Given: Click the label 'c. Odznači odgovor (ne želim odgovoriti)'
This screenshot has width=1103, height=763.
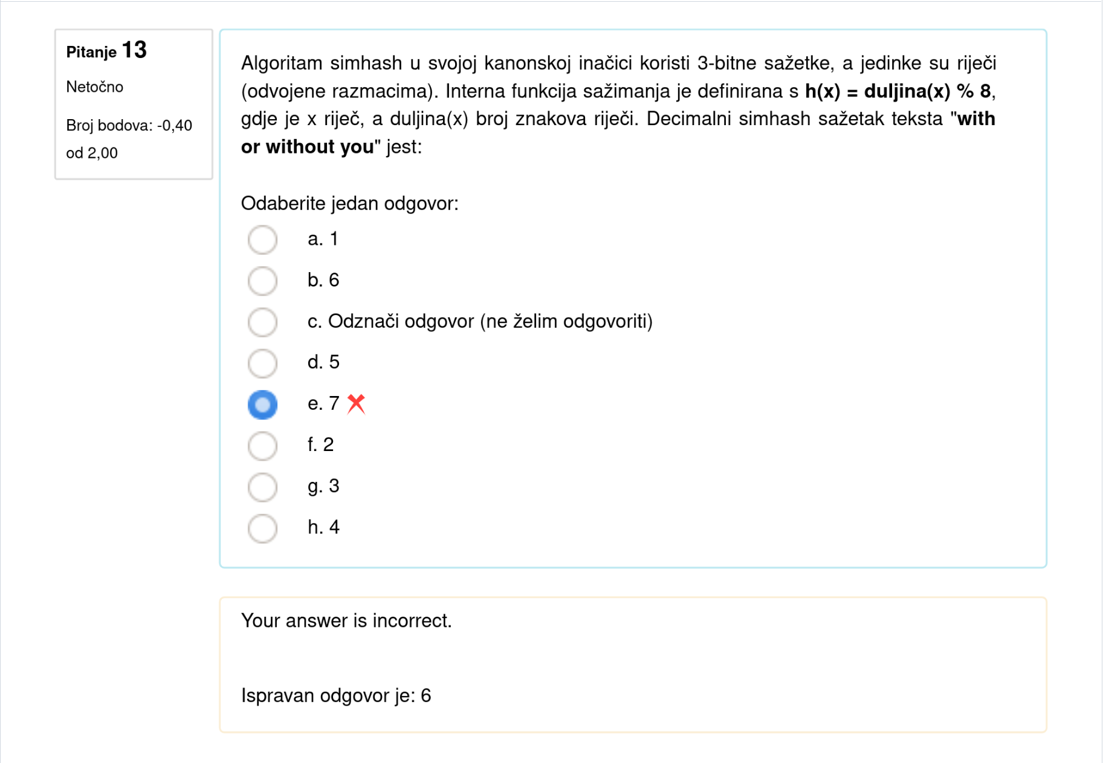Looking at the screenshot, I should click(480, 321).
